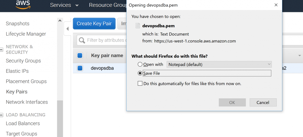The image size is (303, 137).
Task: Select the Save File radio button
Action: pos(140,73)
